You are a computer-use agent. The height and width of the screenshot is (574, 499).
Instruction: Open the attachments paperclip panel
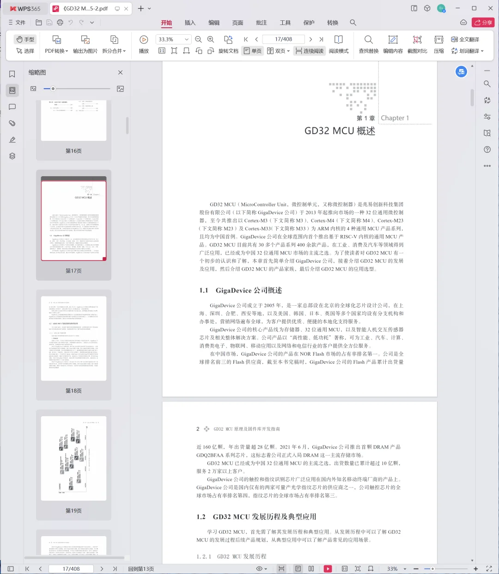coord(12,123)
